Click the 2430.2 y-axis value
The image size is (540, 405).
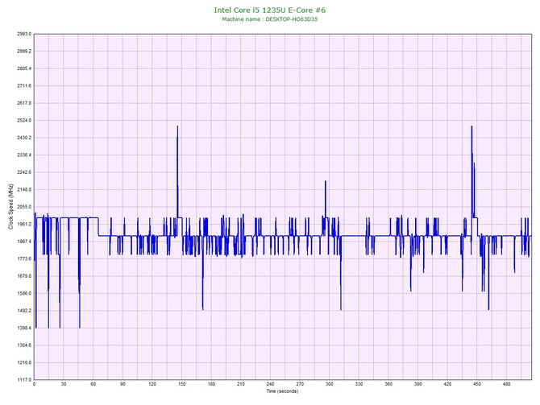[x=24, y=138]
